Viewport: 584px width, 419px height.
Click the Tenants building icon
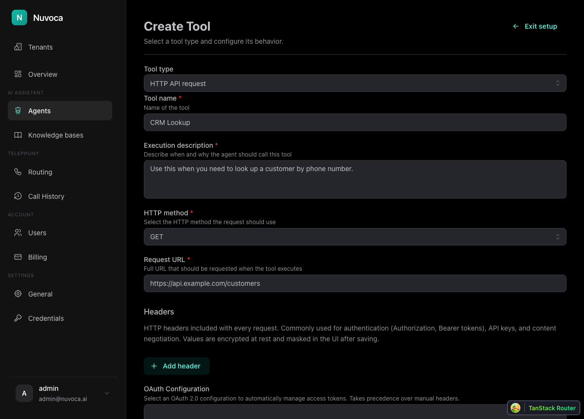tap(18, 47)
